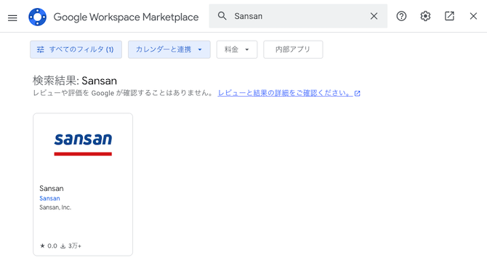
Task: Click the search magnifier icon
Action: pyautogui.click(x=222, y=16)
